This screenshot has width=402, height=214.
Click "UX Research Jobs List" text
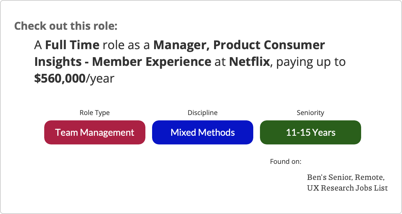point(347,188)
